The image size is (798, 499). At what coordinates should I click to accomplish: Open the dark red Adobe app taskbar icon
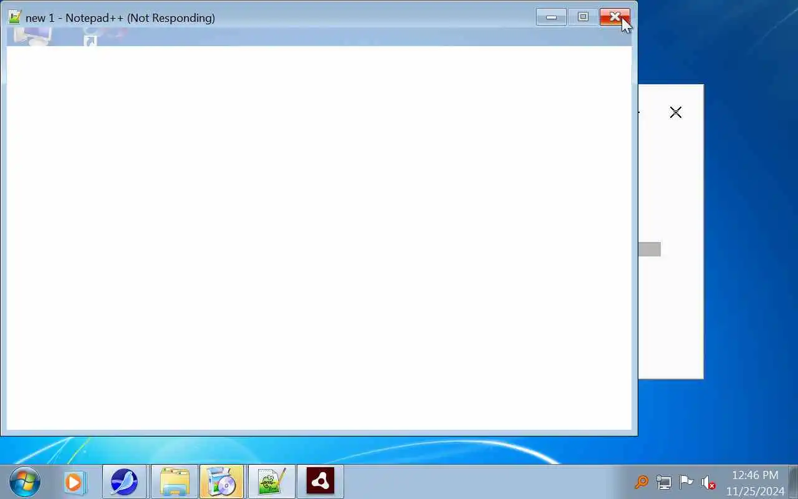coord(320,482)
